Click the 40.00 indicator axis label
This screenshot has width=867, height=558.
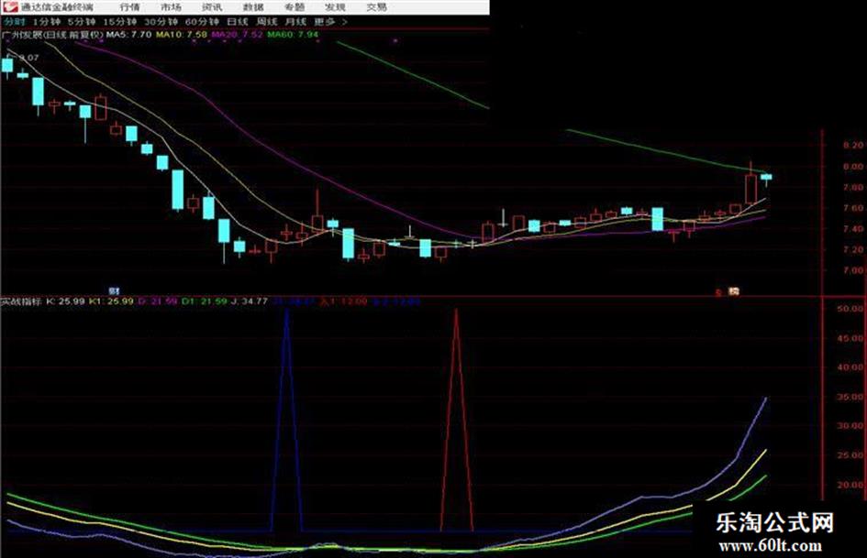(x=850, y=367)
